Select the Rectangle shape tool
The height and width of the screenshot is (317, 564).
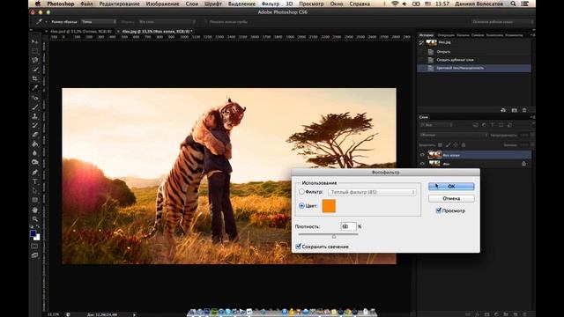[x=35, y=200]
